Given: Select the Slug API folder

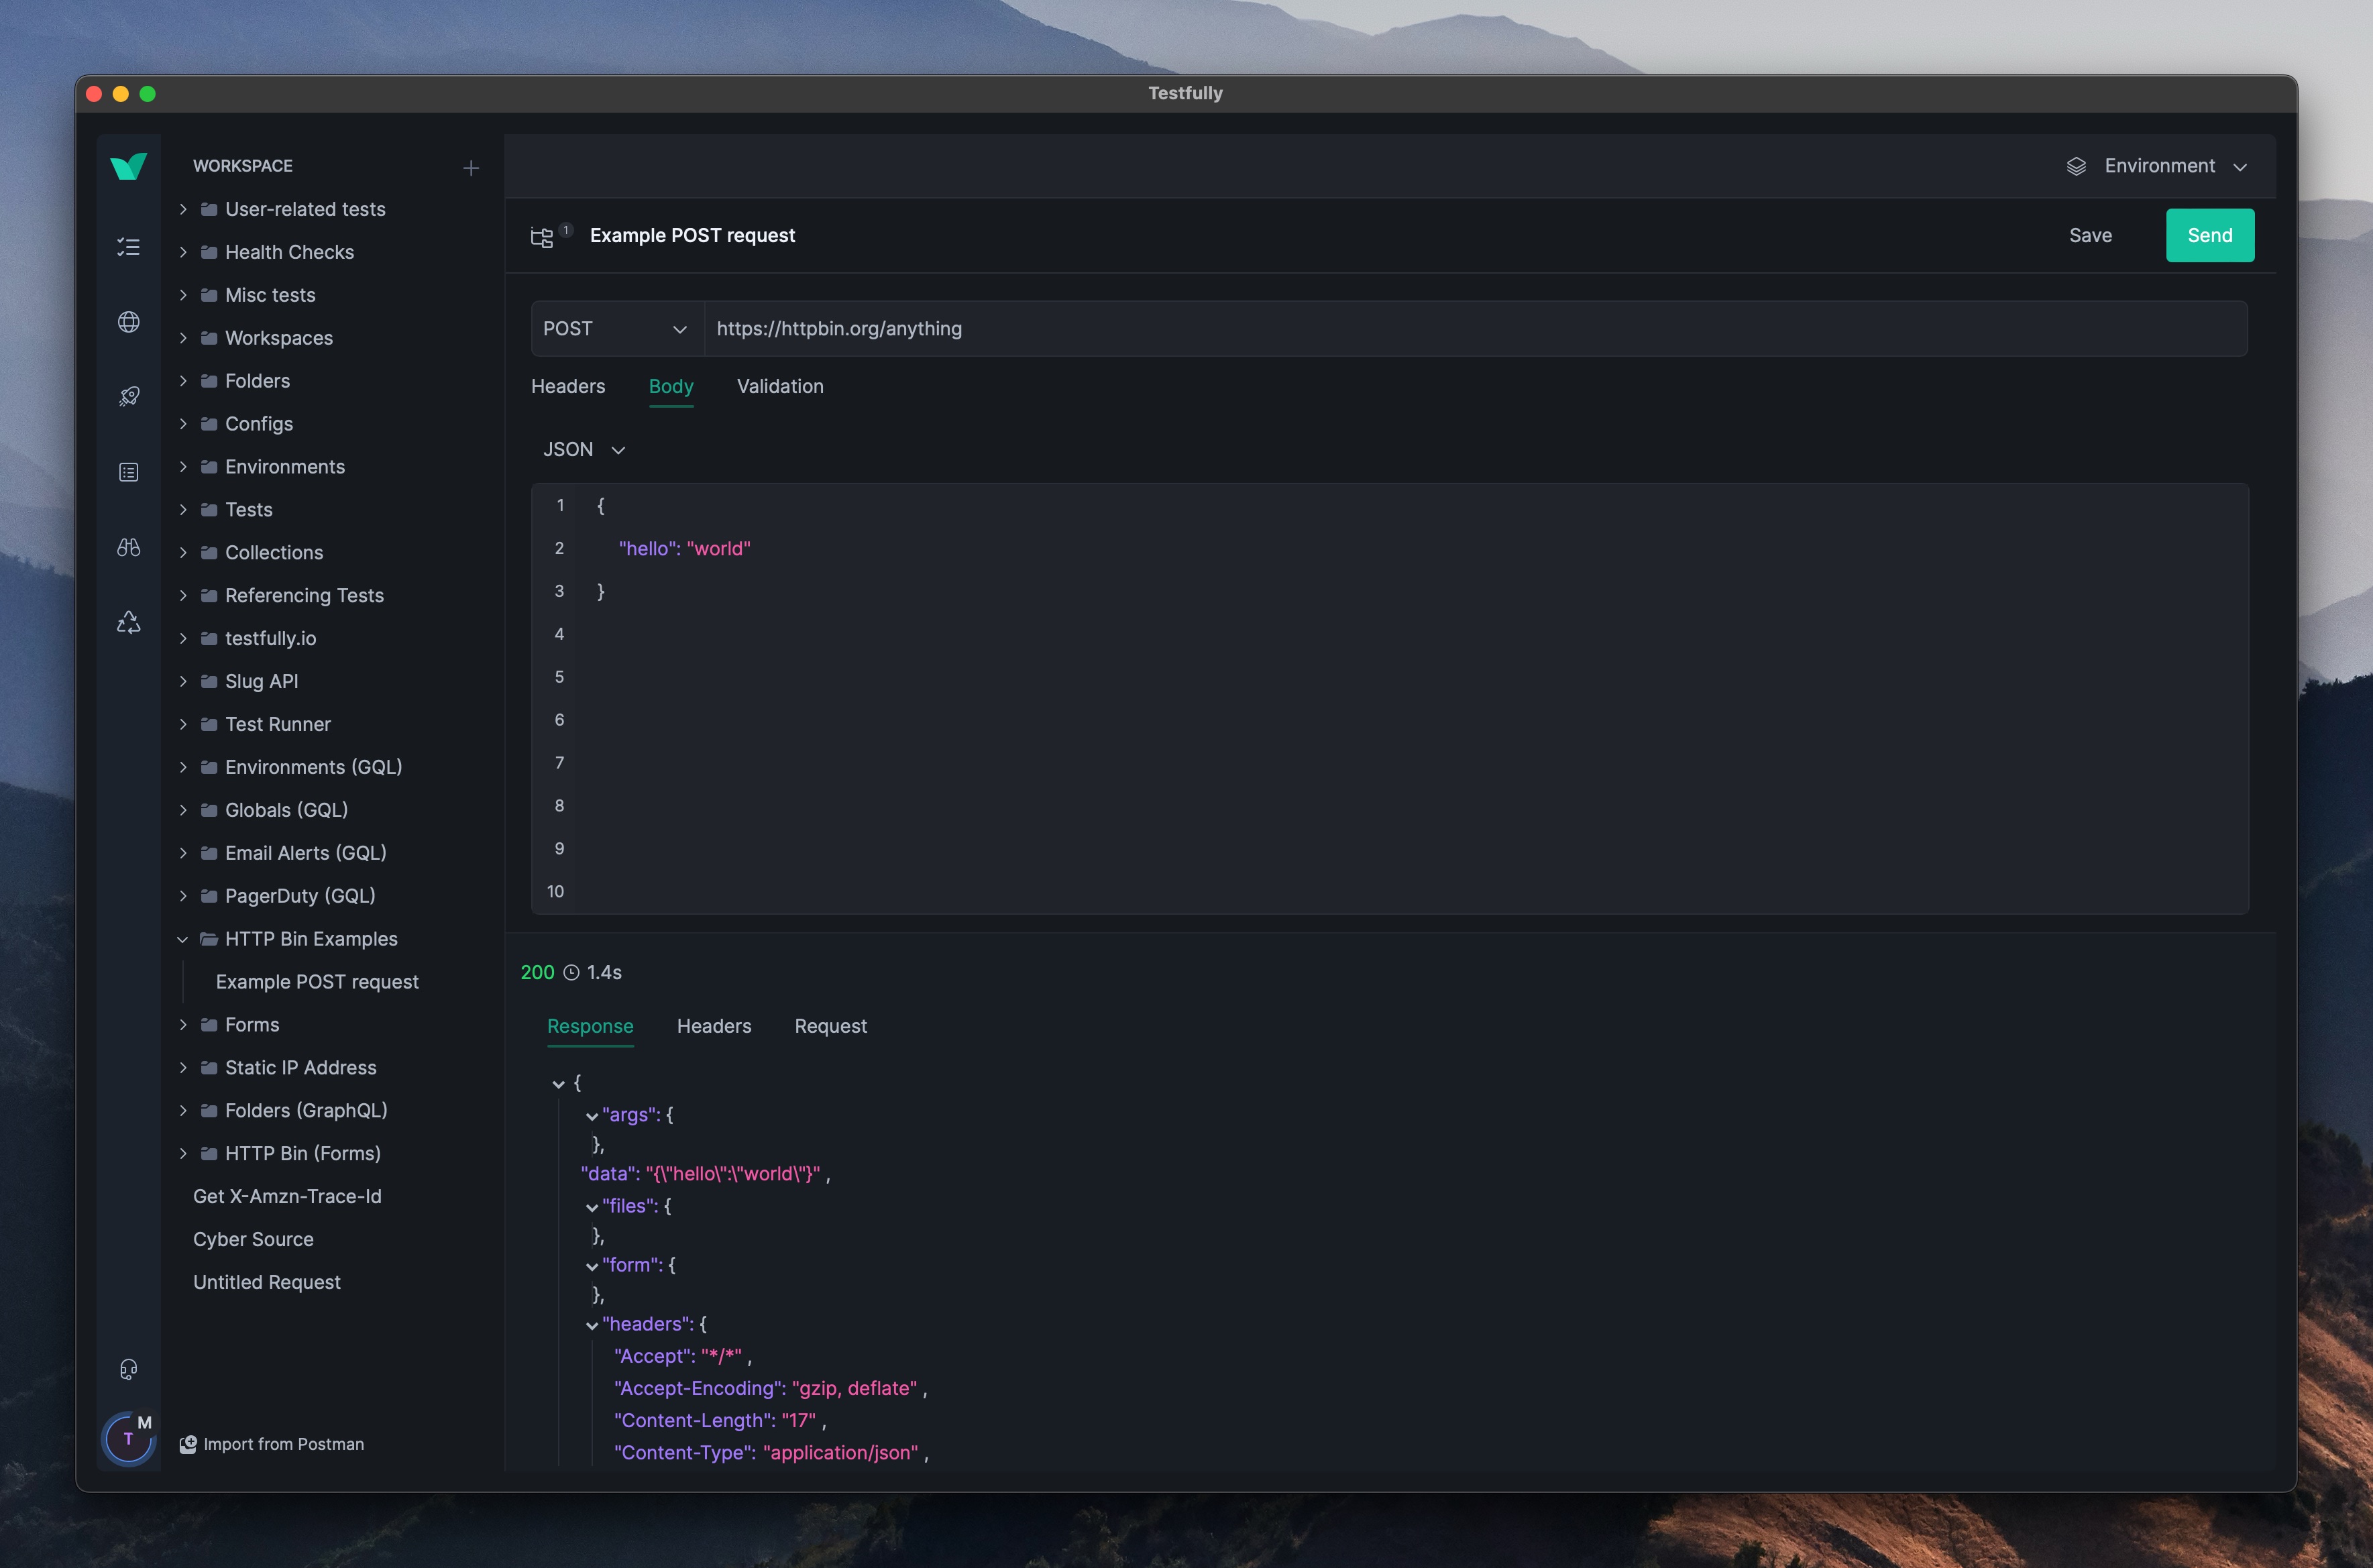Looking at the screenshot, I should [261, 681].
